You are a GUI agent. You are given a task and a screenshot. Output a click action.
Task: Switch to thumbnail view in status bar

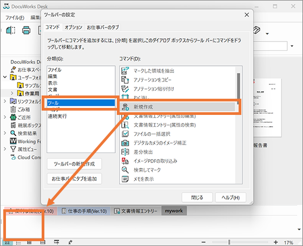8,243
